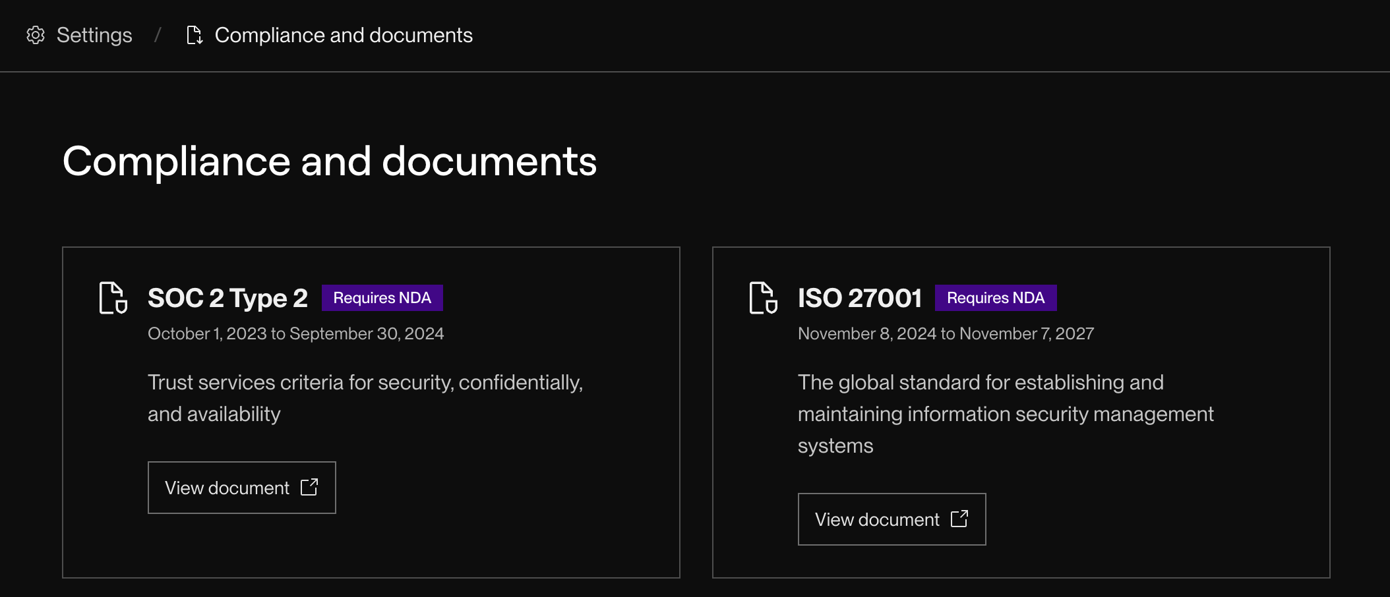Click the ISO 27001 title

859,297
